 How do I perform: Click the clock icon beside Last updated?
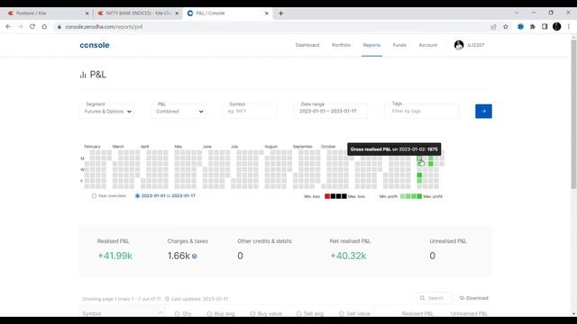pos(167,299)
